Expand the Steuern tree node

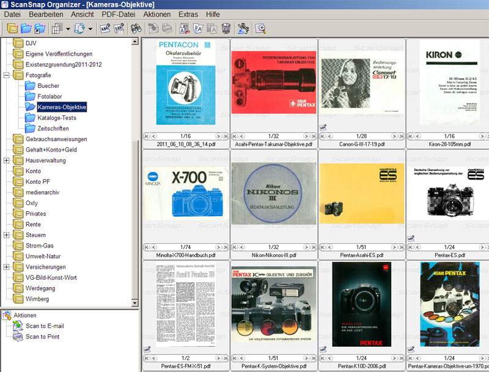pos(6,235)
